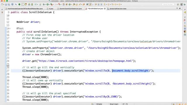Click the Save icon in toolbar
The width and height of the screenshot is (187, 105).
coord(6,4)
